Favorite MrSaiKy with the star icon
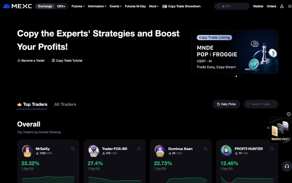The width and height of the screenshot is (292, 183). pyautogui.click(x=72, y=148)
